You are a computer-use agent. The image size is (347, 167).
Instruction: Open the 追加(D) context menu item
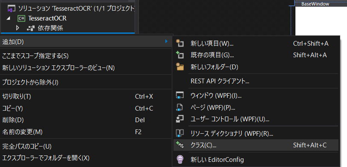86,41
